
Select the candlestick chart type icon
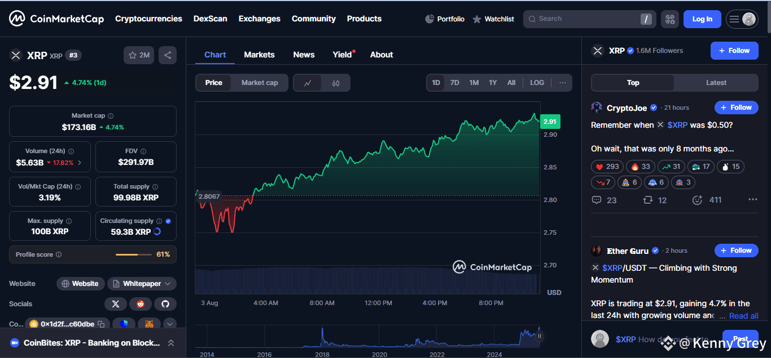336,83
